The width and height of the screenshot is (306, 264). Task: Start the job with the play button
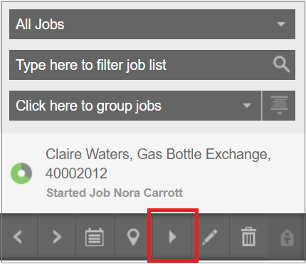[x=172, y=237]
